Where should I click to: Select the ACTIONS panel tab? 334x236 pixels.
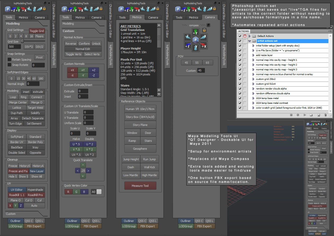pos(243,31)
